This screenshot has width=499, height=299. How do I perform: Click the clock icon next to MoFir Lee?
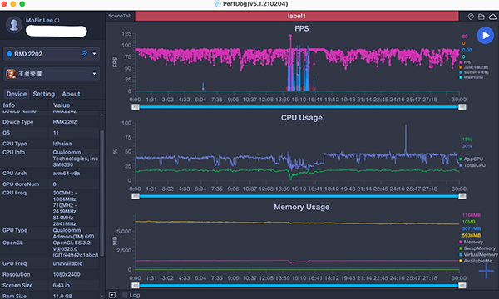click(57, 20)
